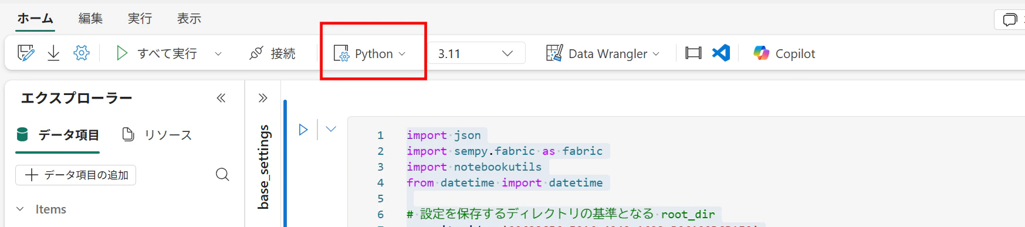Screen dimensions: 1025x227
Task: Open the Python language dropdown
Action: tap(370, 53)
